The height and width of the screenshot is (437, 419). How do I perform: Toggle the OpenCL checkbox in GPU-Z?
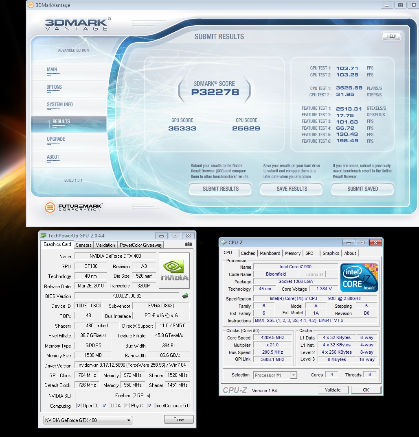point(79,406)
